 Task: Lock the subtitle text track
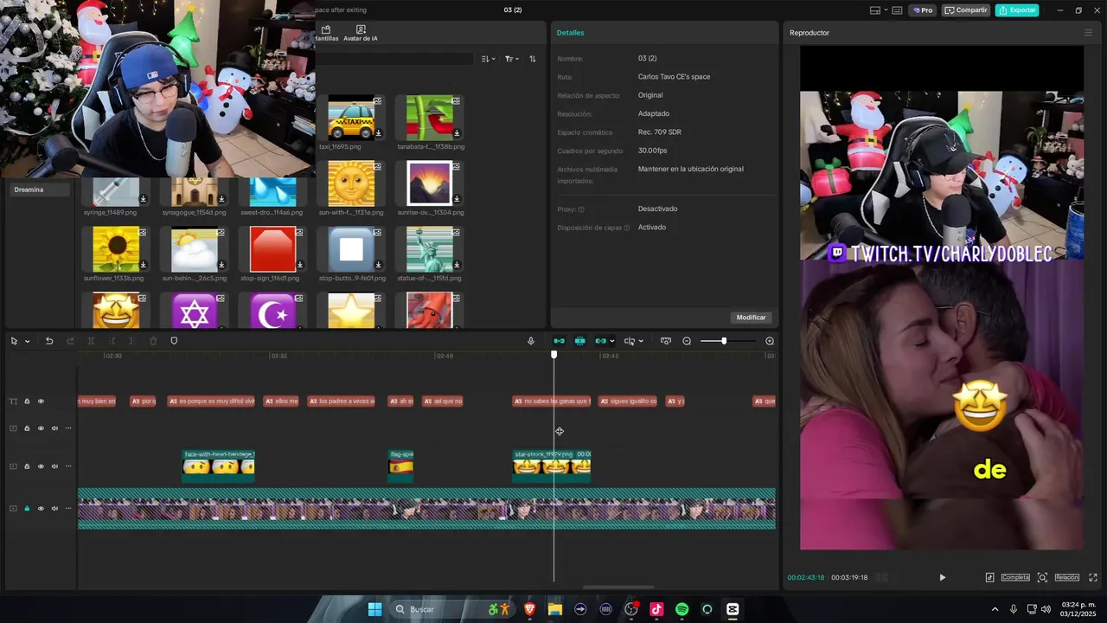(27, 401)
